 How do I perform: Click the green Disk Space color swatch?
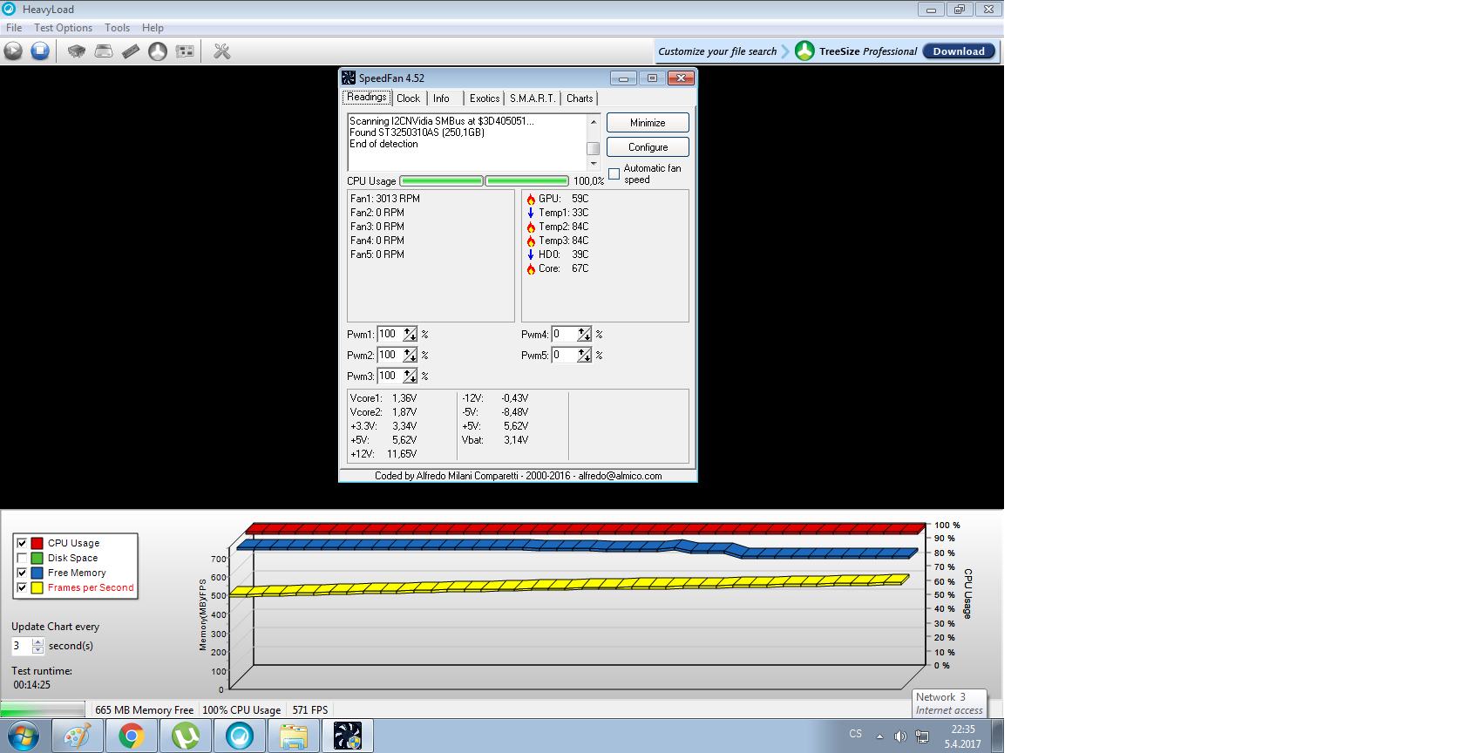pos(37,558)
